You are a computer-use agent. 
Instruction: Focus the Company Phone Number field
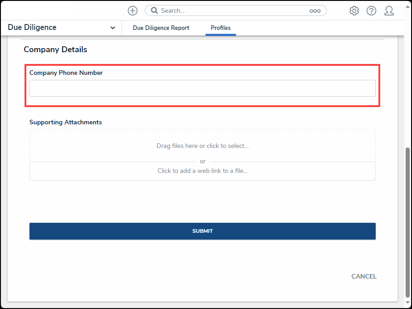pos(202,88)
